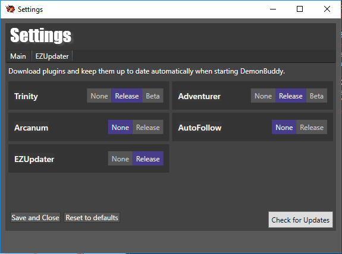Set Trinity update channel to None
342x254 pixels.
(99, 96)
